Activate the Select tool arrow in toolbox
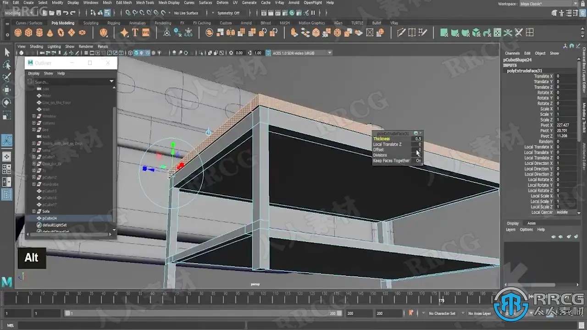Viewport: 587px width, 330px height. tap(7, 52)
